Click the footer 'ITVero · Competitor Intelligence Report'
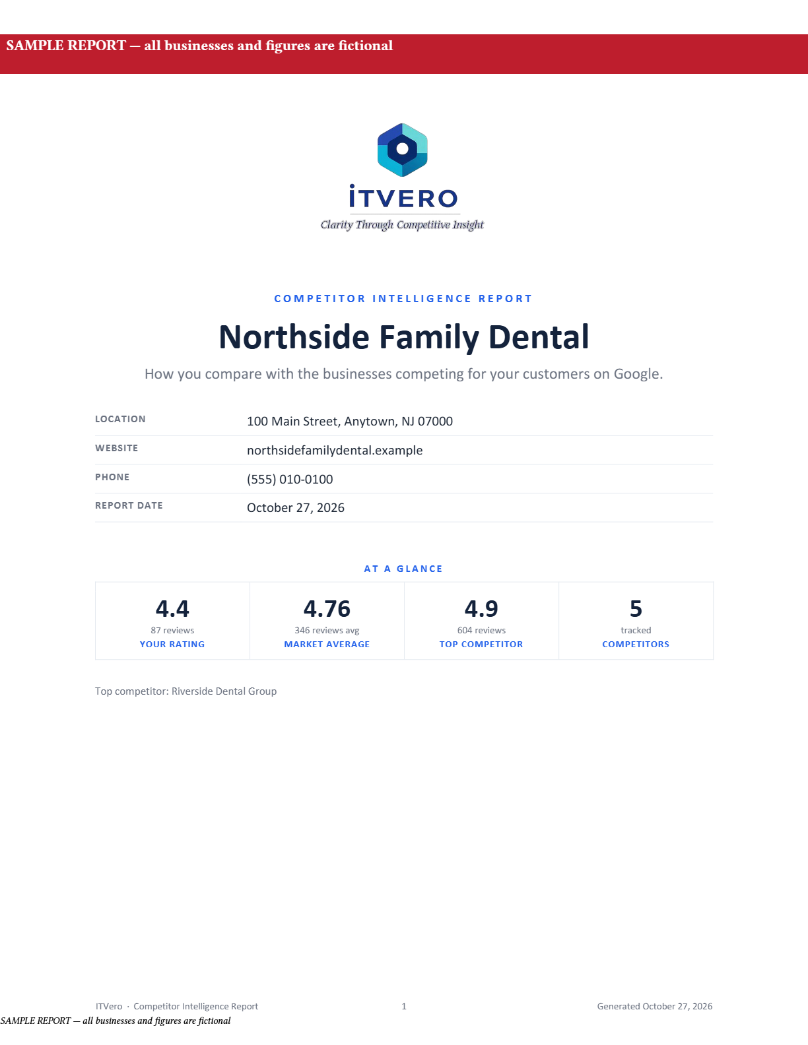Screen dimensions: 808x1045 177,1007
